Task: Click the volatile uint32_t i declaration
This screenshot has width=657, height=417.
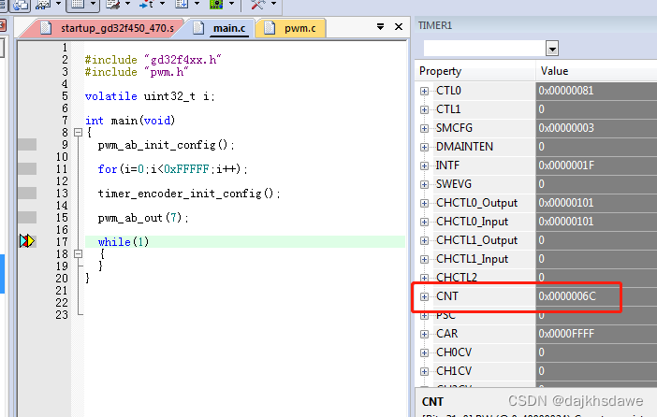Action: point(150,96)
